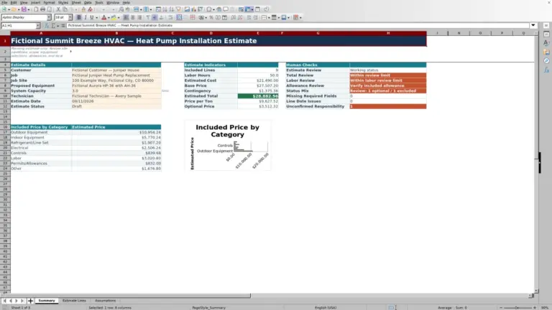Open the Font Size dropdown
552x310 pixels.
point(70,17)
